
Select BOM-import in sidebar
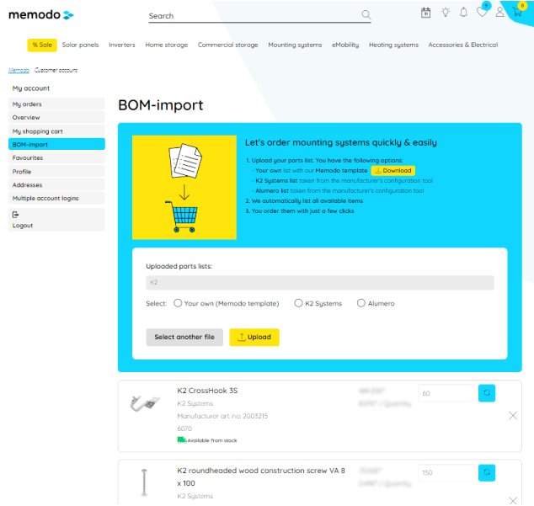pos(56,144)
